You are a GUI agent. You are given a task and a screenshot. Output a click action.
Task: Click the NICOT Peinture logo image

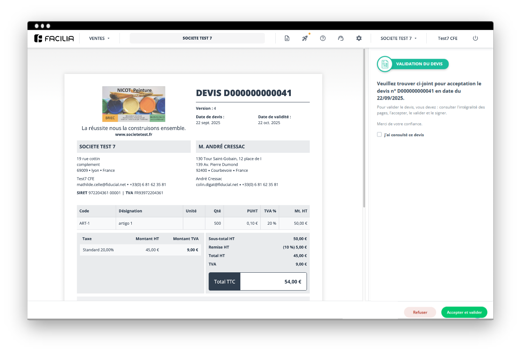coord(133,104)
